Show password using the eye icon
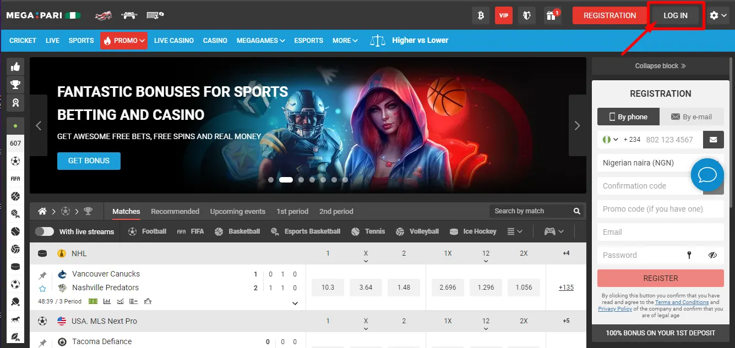 (x=712, y=255)
